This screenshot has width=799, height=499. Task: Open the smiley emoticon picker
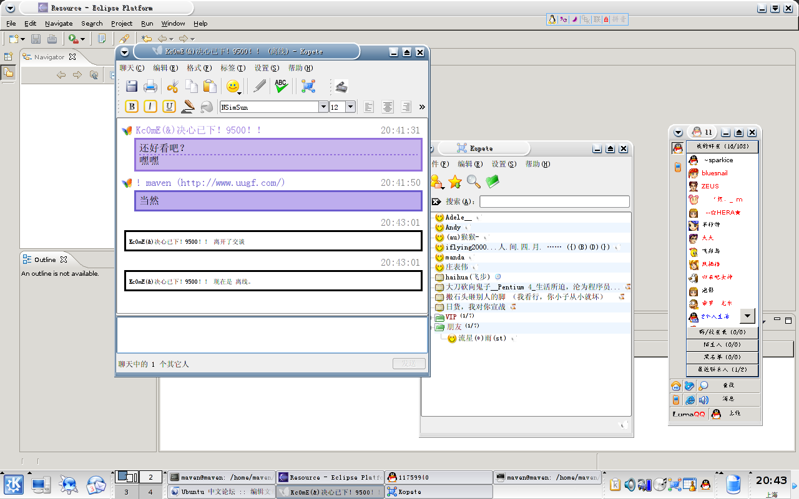pyautogui.click(x=233, y=87)
